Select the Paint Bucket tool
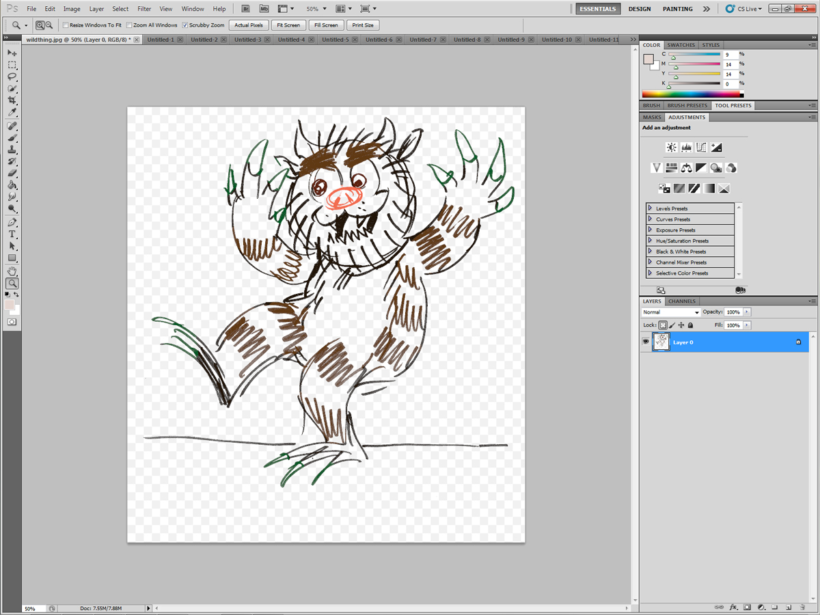This screenshot has width=820, height=615. 12,184
